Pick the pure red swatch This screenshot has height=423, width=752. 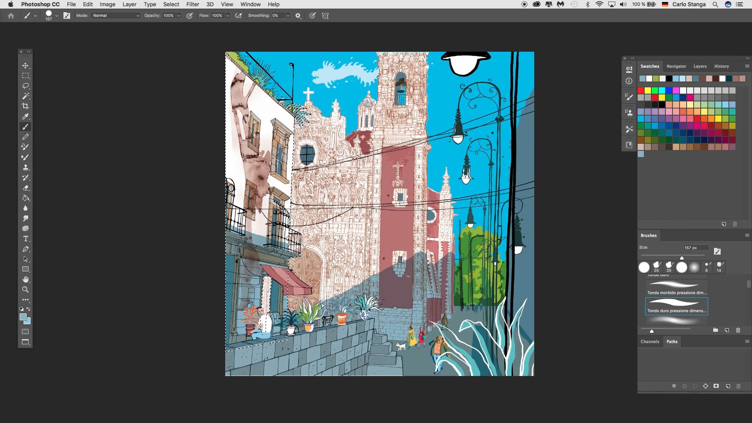[641, 90]
